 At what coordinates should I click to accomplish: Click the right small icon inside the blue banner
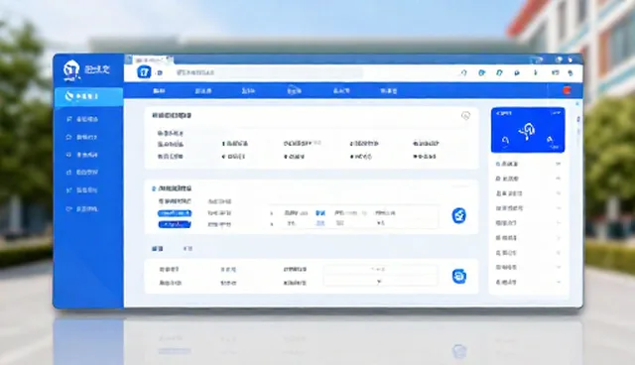click(x=550, y=140)
